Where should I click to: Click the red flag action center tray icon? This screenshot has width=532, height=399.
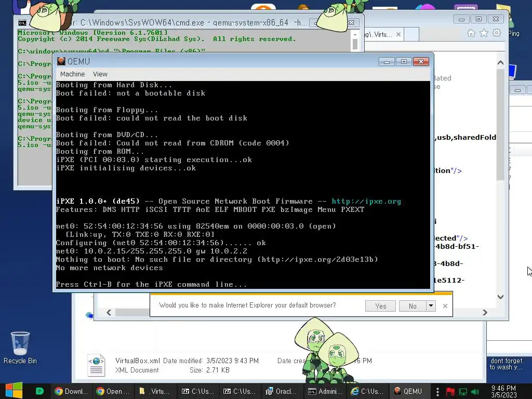point(450,392)
